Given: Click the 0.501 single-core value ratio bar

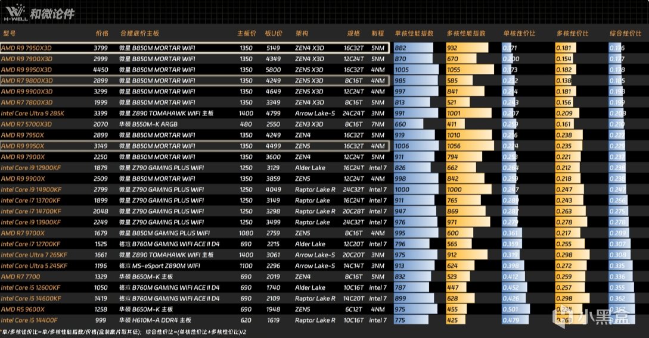Looking at the screenshot, I should click(x=516, y=309).
